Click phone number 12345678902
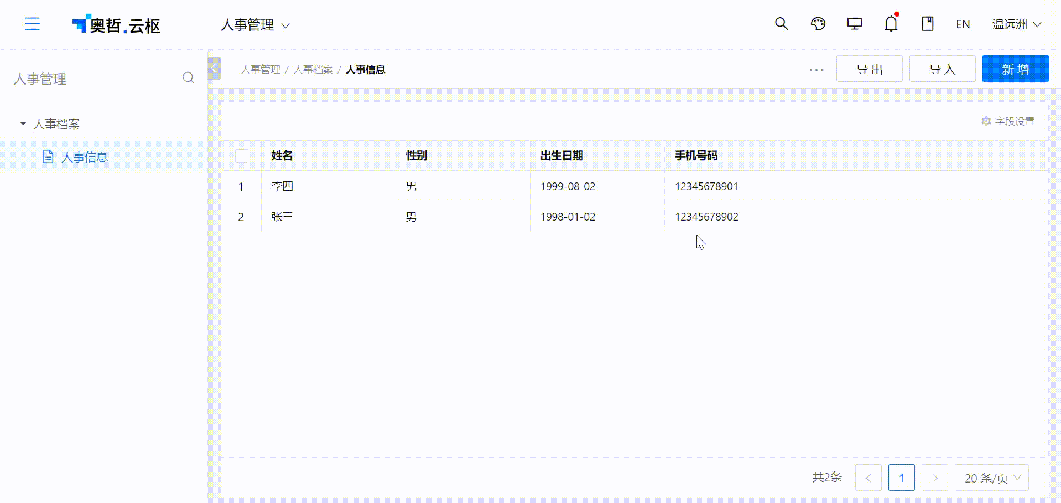Image resolution: width=1061 pixels, height=503 pixels. click(706, 217)
